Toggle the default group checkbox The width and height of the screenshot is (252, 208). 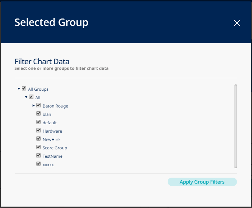tap(39, 122)
